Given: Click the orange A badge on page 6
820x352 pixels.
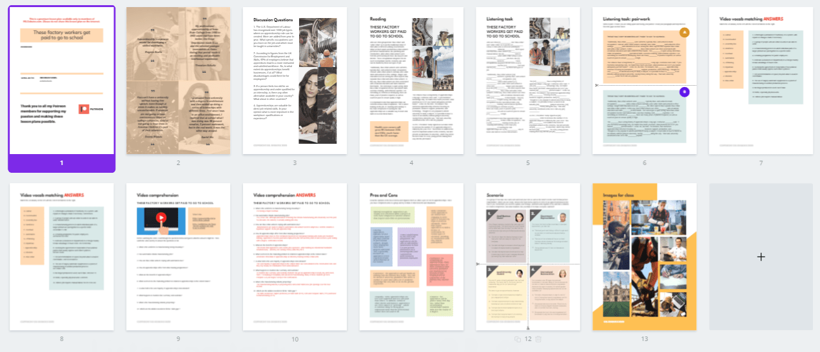Looking at the screenshot, I should pyautogui.click(x=685, y=32).
